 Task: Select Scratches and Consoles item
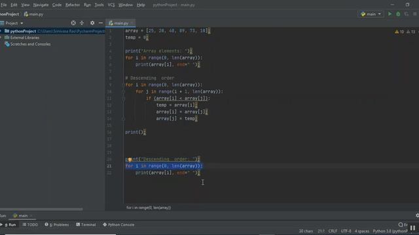[x=30, y=44]
